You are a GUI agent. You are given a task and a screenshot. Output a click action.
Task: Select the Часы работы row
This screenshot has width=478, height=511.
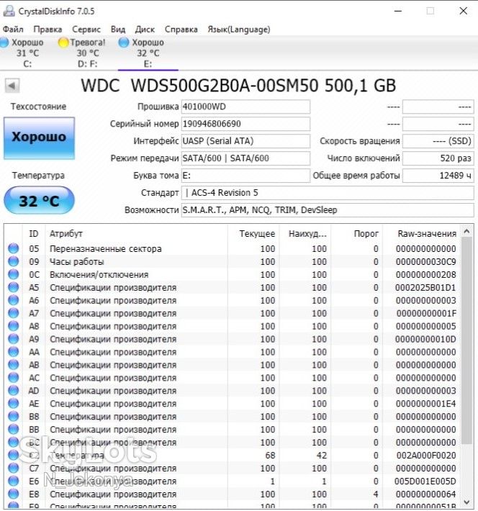(233, 262)
